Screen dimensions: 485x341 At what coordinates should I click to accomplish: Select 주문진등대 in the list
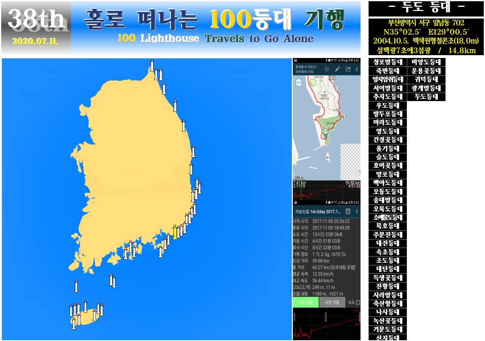(388, 235)
